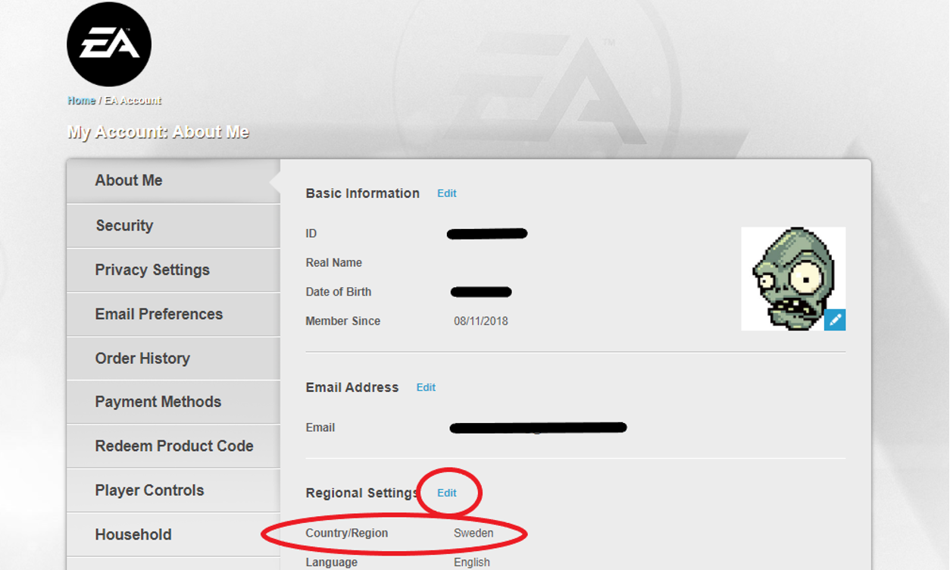Open the Security section

point(124,225)
